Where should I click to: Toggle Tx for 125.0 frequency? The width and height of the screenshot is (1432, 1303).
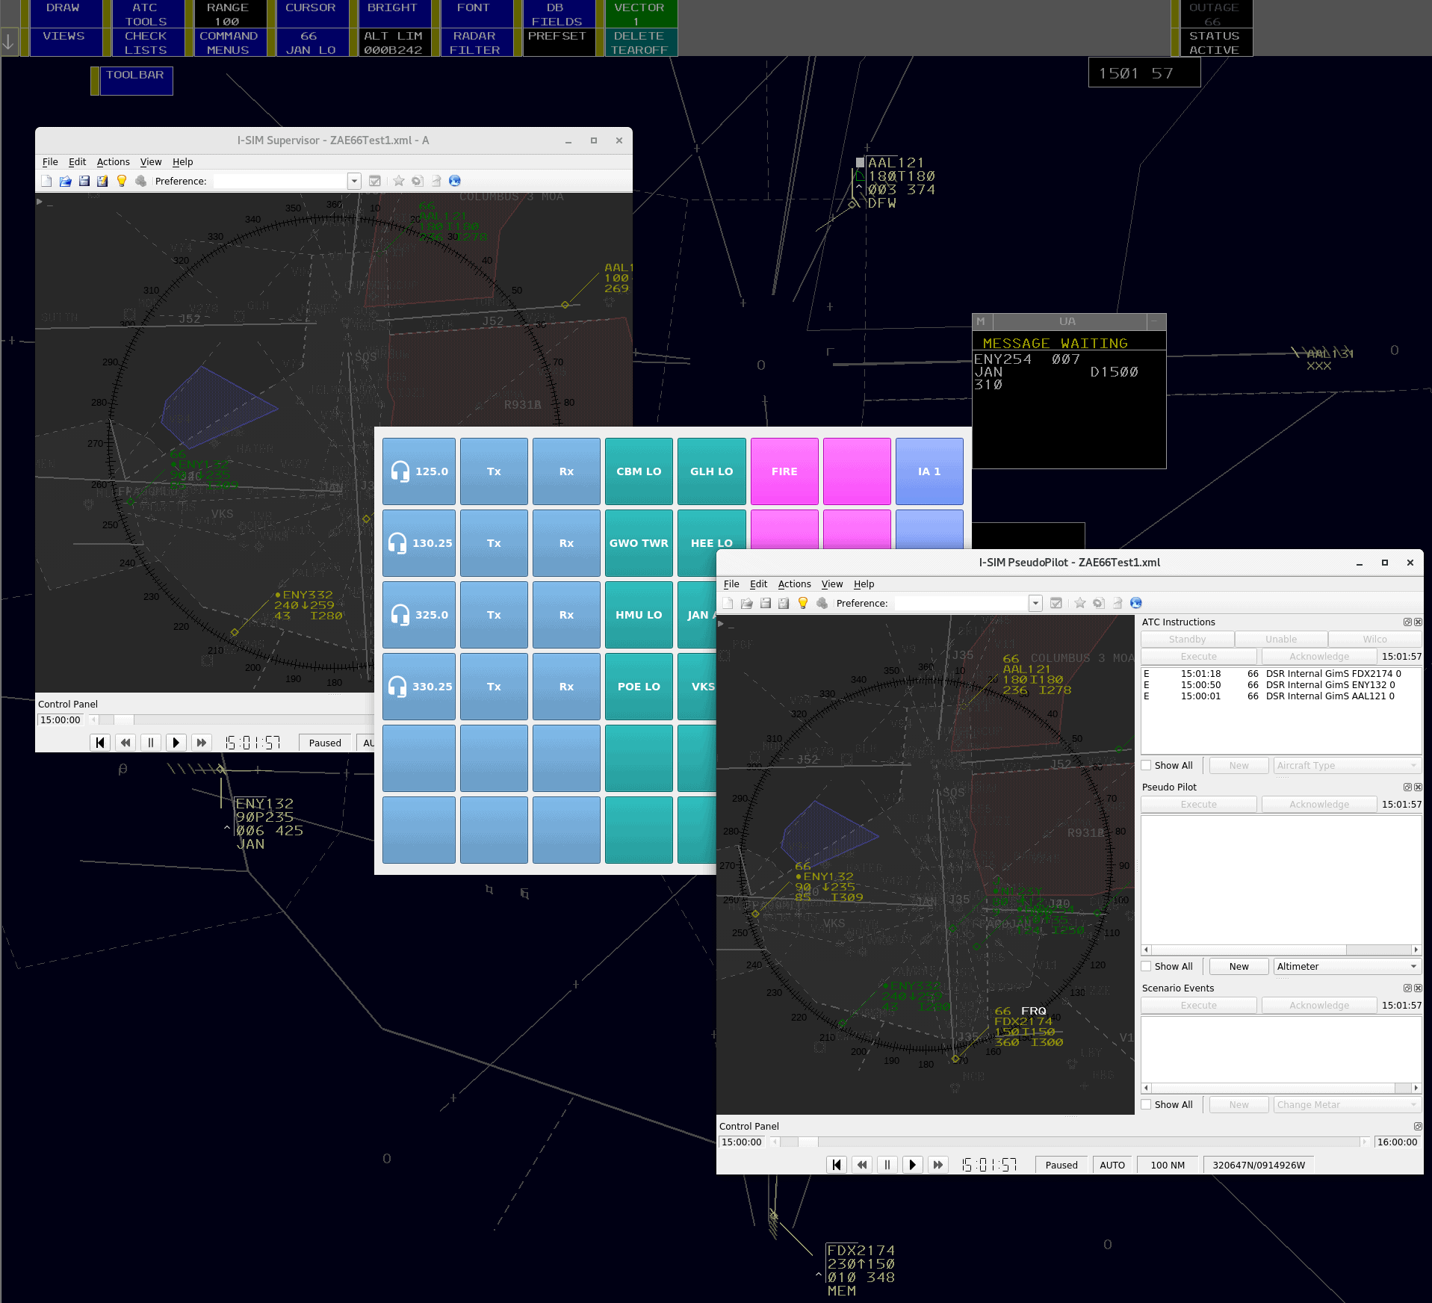[x=494, y=471]
